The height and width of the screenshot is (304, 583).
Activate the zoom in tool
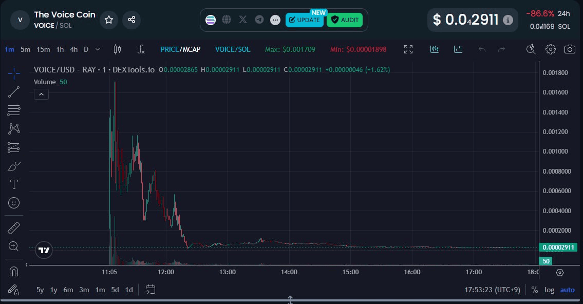pyautogui.click(x=14, y=246)
